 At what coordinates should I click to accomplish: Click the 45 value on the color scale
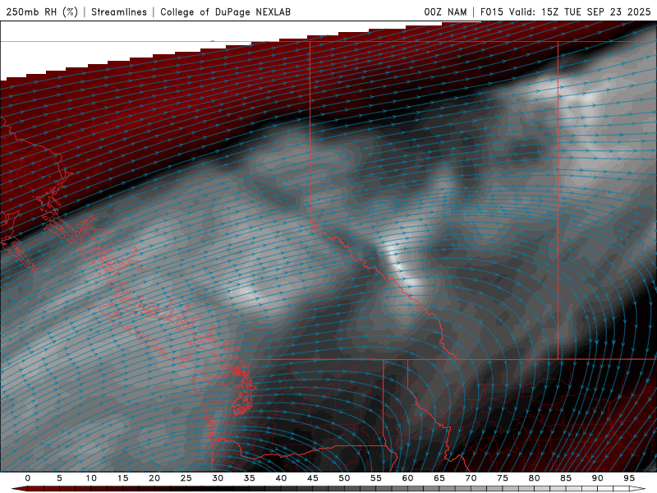[313, 478]
